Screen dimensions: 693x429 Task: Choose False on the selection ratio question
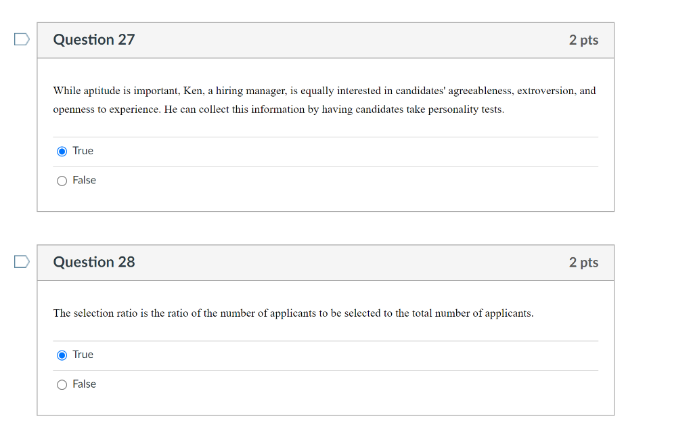tap(62, 384)
